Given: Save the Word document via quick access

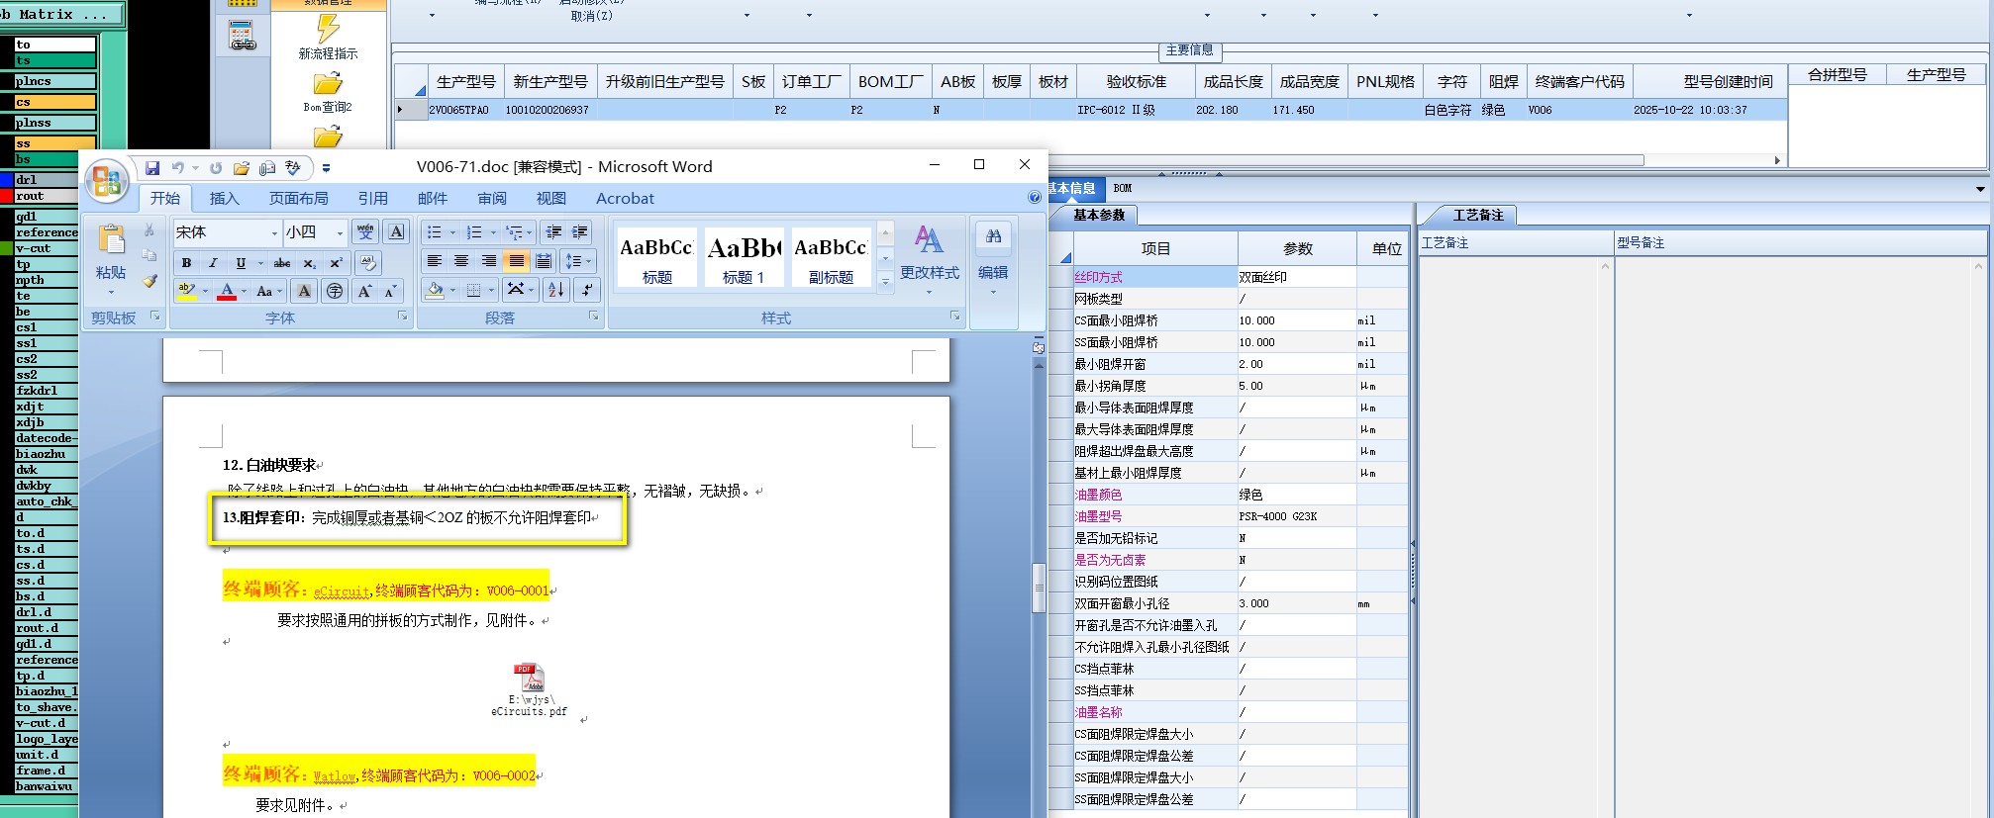Looking at the screenshot, I should click(x=152, y=168).
